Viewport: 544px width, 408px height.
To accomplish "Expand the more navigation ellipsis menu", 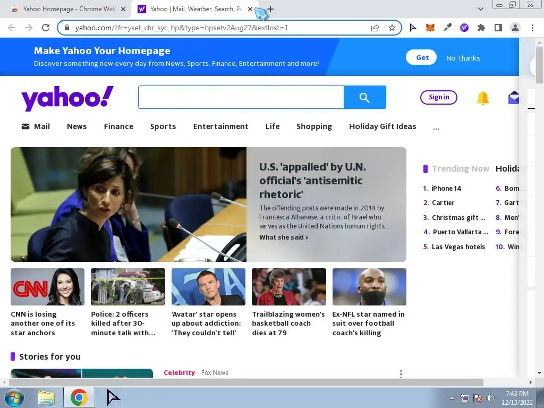I will tap(436, 127).
